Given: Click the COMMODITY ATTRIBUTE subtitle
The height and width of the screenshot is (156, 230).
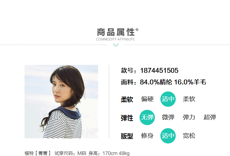Looking at the screenshot, I should (115, 39).
